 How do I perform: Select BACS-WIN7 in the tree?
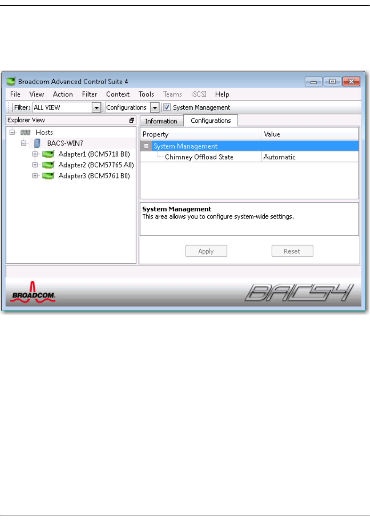pos(65,143)
